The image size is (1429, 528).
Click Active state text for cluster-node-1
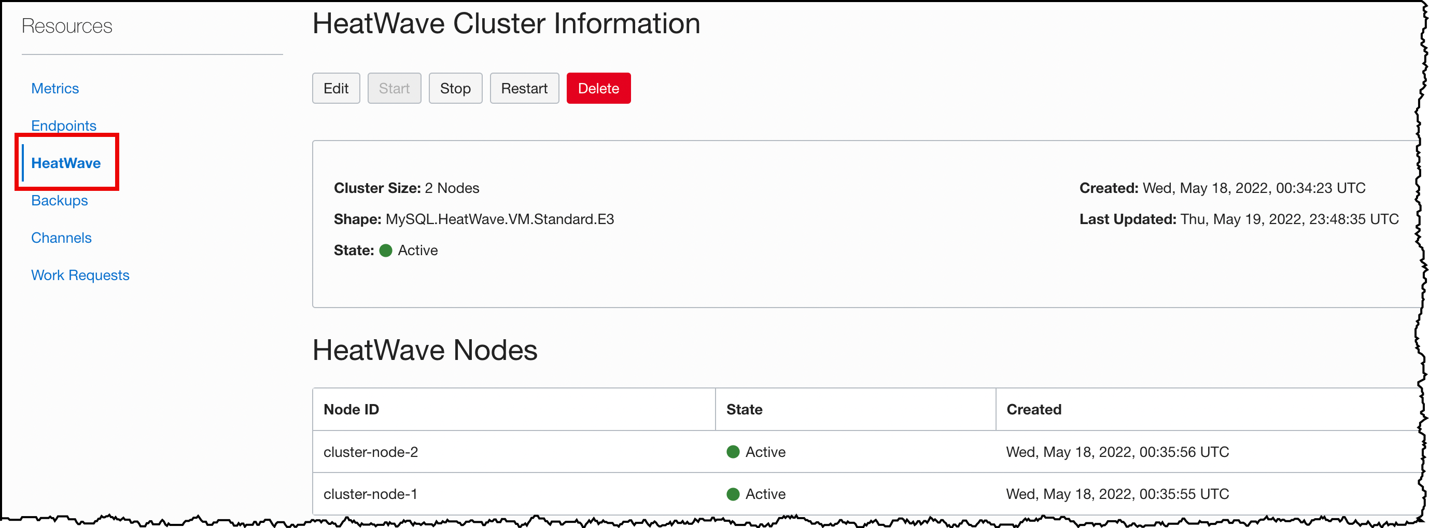[x=765, y=494]
